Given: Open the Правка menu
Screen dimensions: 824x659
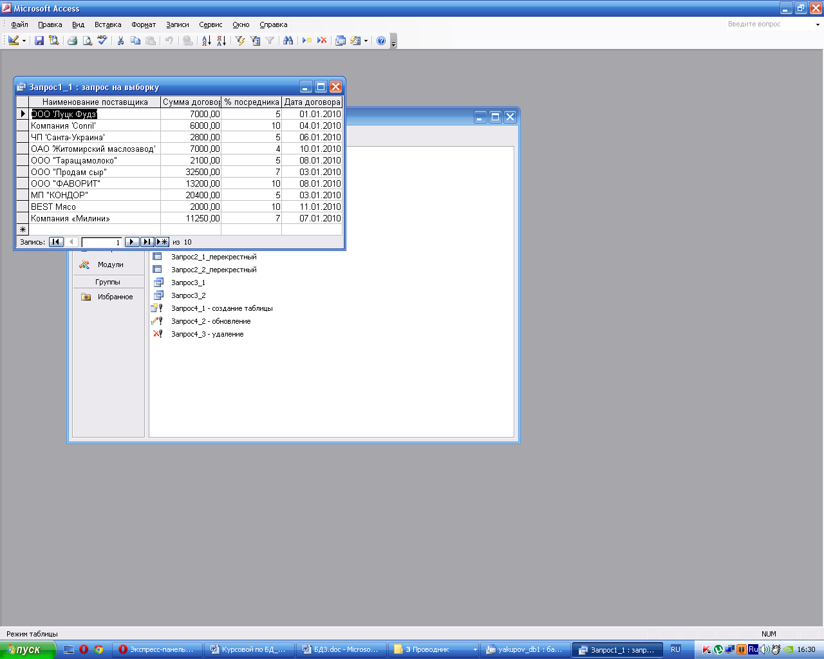Looking at the screenshot, I should [x=50, y=24].
